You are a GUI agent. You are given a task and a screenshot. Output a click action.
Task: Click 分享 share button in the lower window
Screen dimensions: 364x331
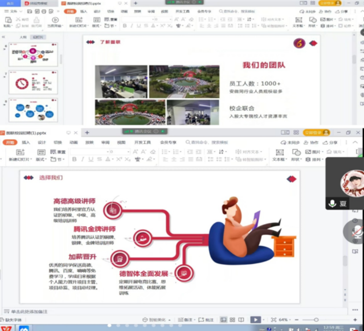[330, 142]
